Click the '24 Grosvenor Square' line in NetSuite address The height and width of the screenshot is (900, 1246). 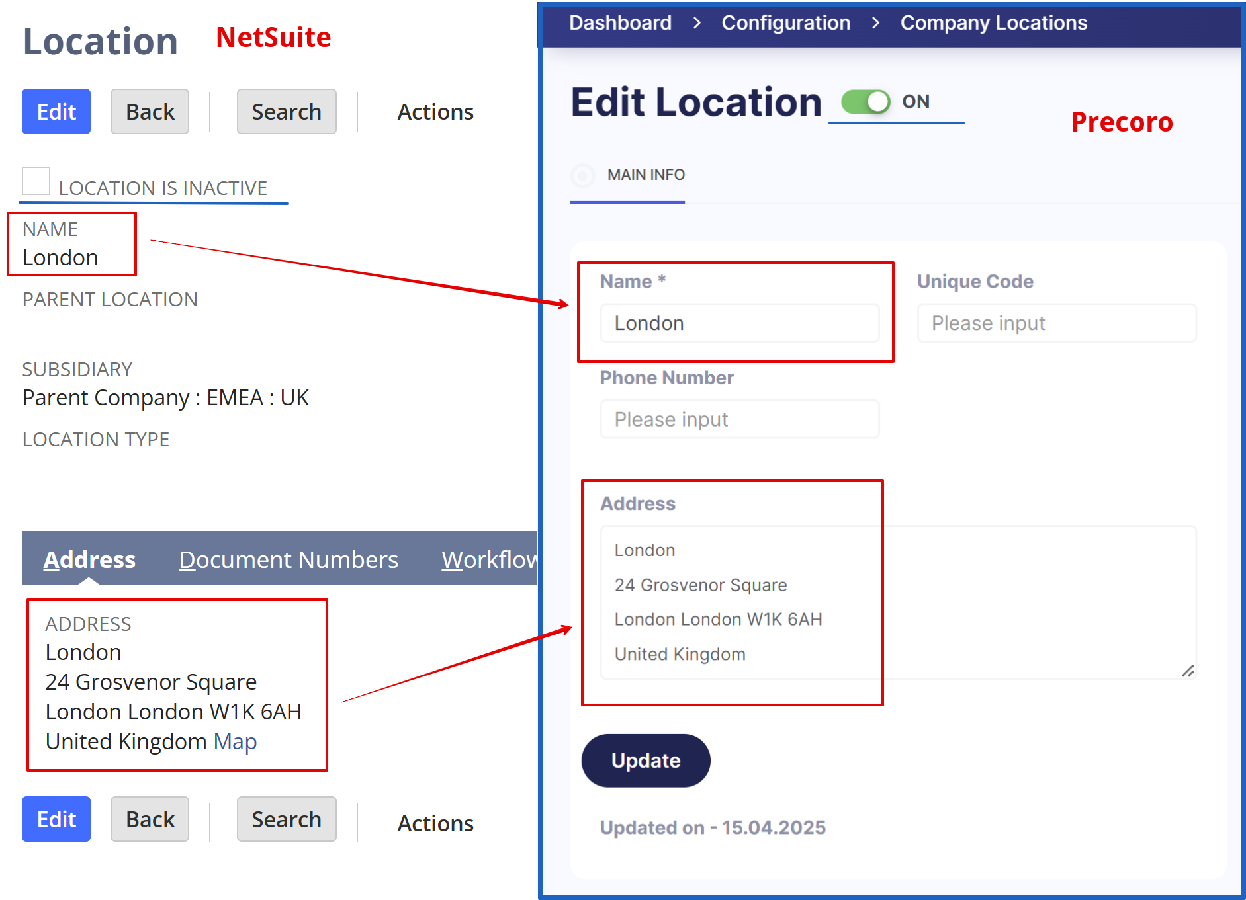pos(151,682)
